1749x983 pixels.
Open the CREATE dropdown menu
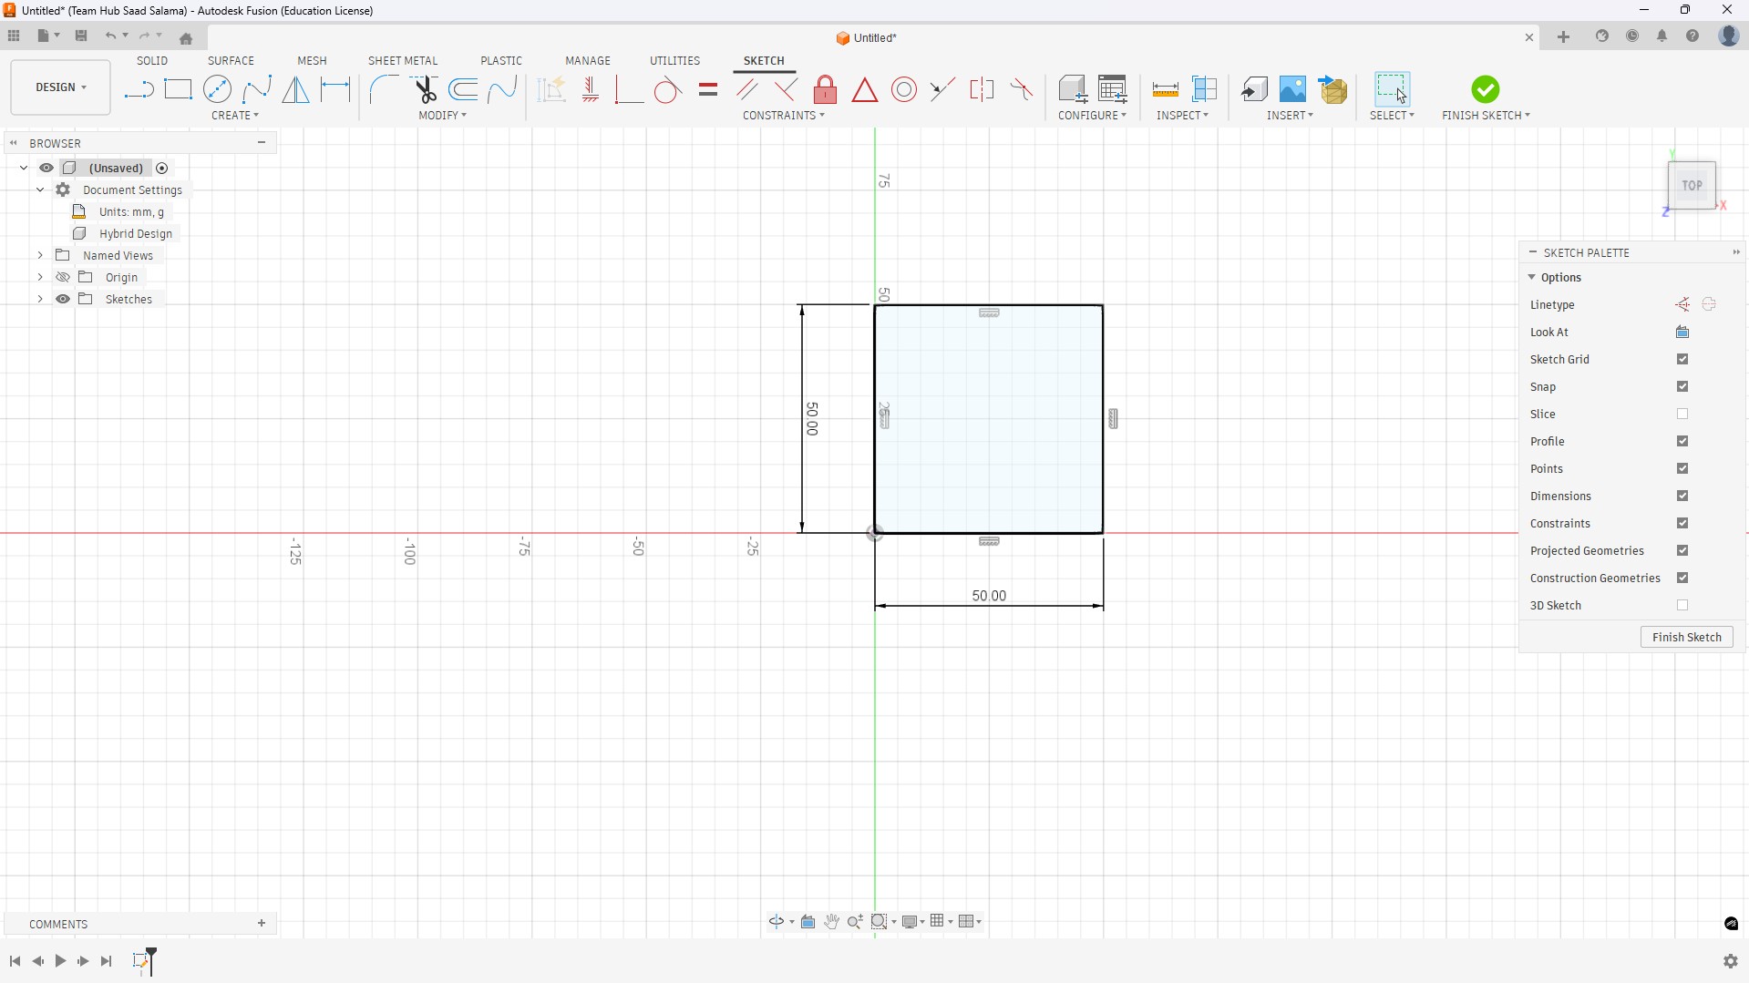click(x=235, y=116)
